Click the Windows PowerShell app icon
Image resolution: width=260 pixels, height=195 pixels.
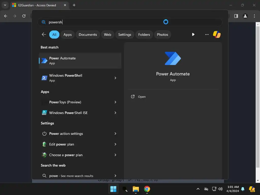[44, 78]
